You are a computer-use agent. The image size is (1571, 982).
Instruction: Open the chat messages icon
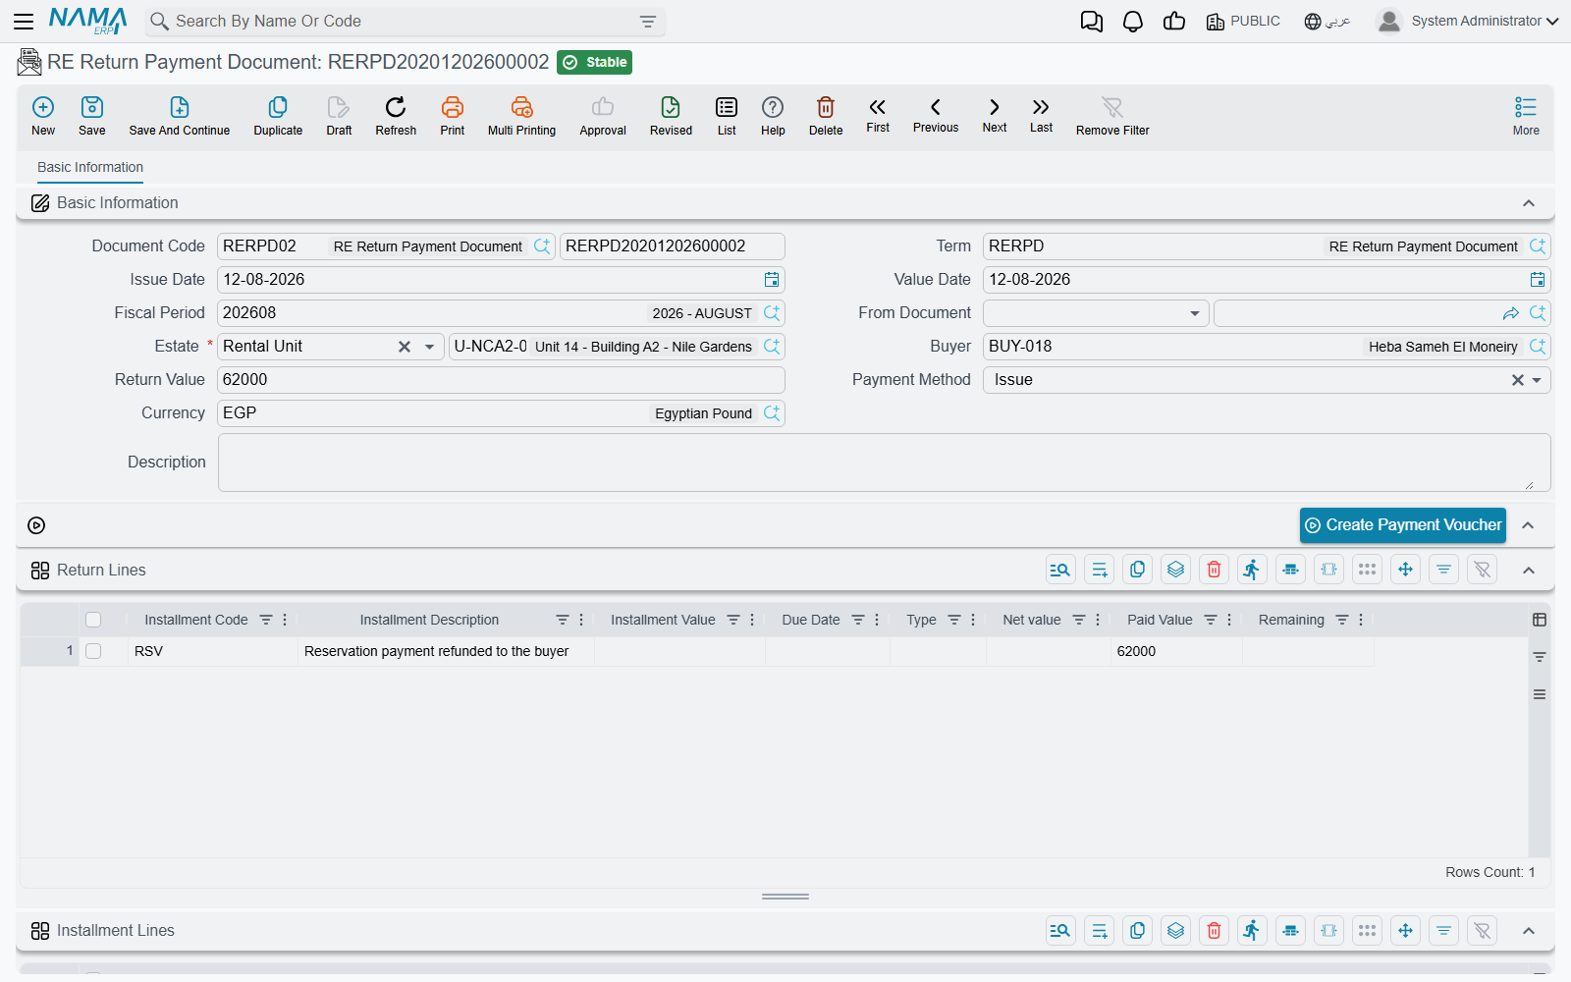pyautogui.click(x=1092, y=22)
